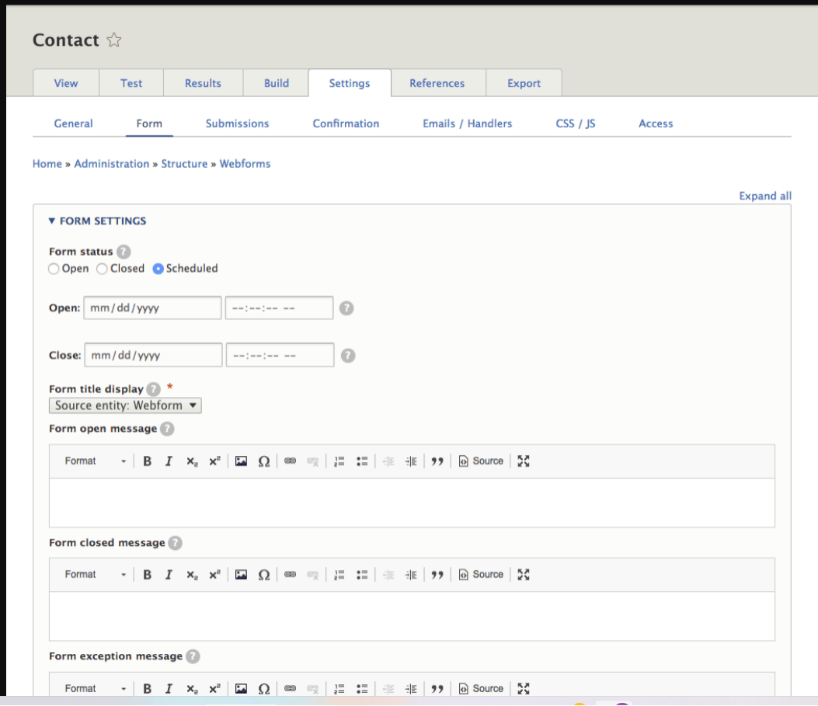Select the Scheduled form status radio button
Viewport: 818px width, 706px height.
coord(158,269)
